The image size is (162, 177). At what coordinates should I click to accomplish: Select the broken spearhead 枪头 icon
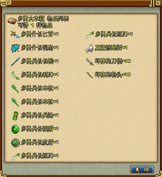89,75
